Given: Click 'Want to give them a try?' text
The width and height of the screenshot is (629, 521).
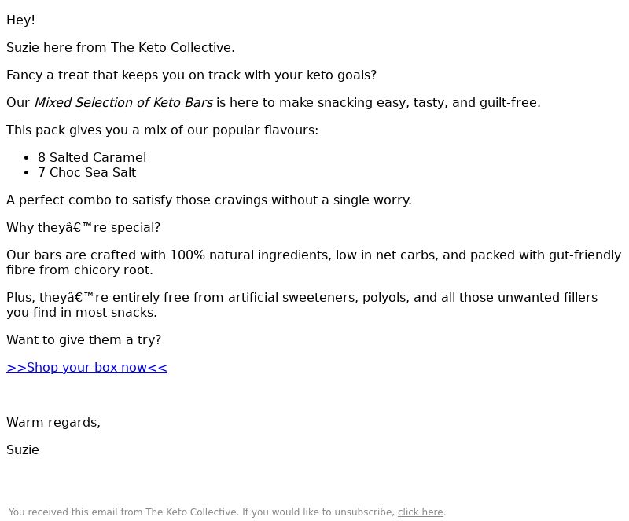Looking at the screenshot, I should point(83,339).
